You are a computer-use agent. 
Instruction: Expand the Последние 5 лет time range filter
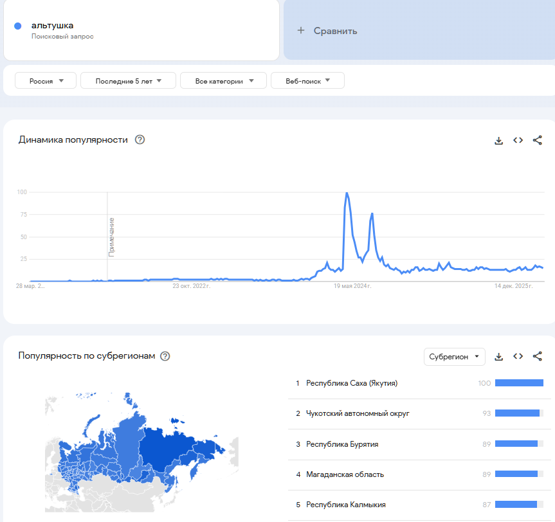[x=128, y=81]
